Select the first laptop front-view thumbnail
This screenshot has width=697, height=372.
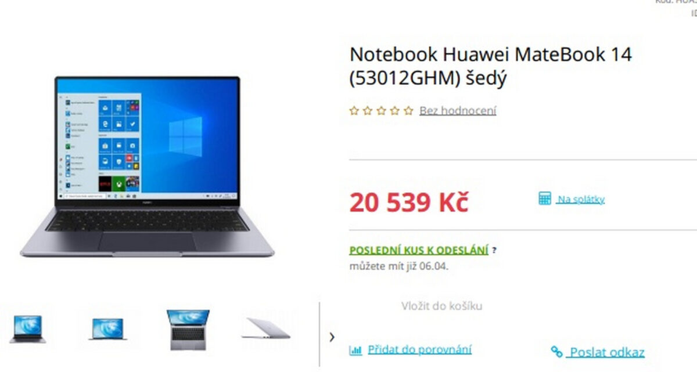point(27,329)
